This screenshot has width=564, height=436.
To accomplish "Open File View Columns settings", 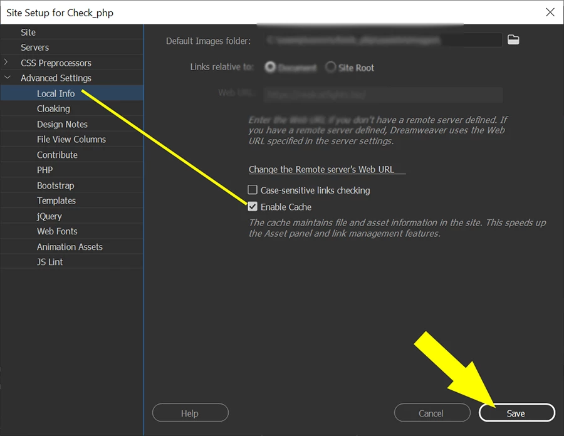I will (71, 140).
